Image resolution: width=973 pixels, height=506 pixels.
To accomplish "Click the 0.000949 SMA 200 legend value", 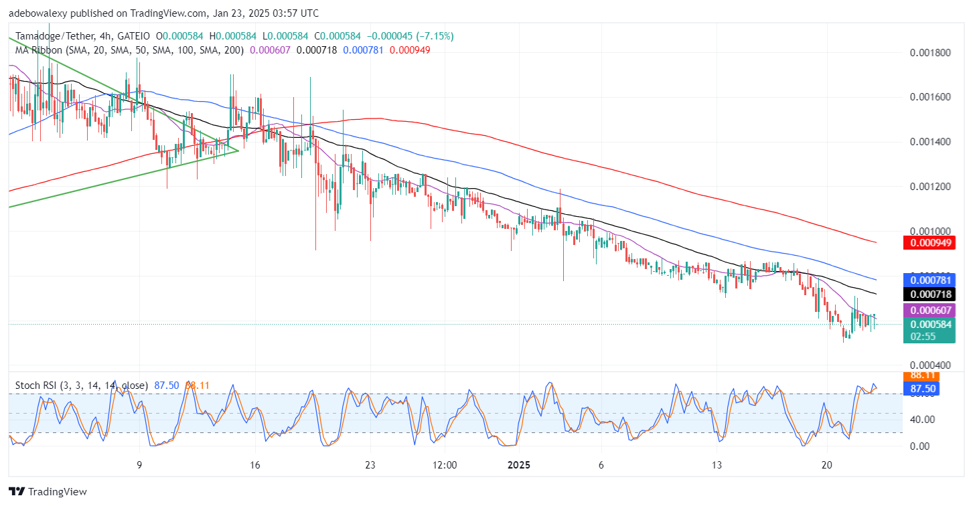I will (x=410, y=49).
